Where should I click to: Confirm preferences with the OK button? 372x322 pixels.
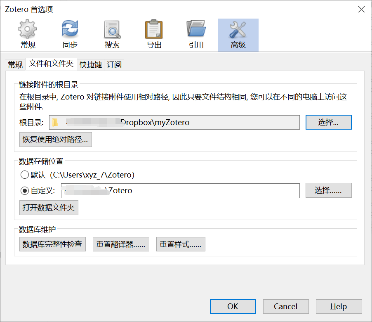[x=233, y=307]
